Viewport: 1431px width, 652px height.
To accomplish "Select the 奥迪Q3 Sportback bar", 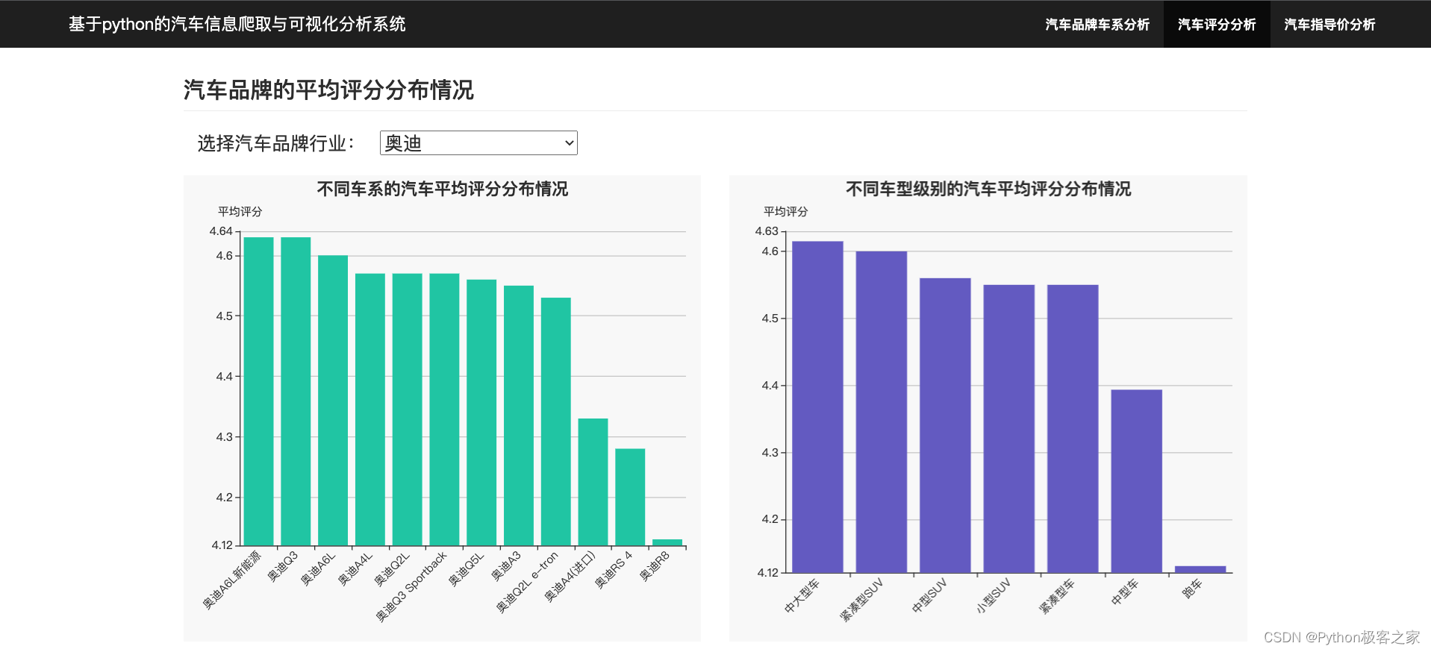I will (444, 410).
